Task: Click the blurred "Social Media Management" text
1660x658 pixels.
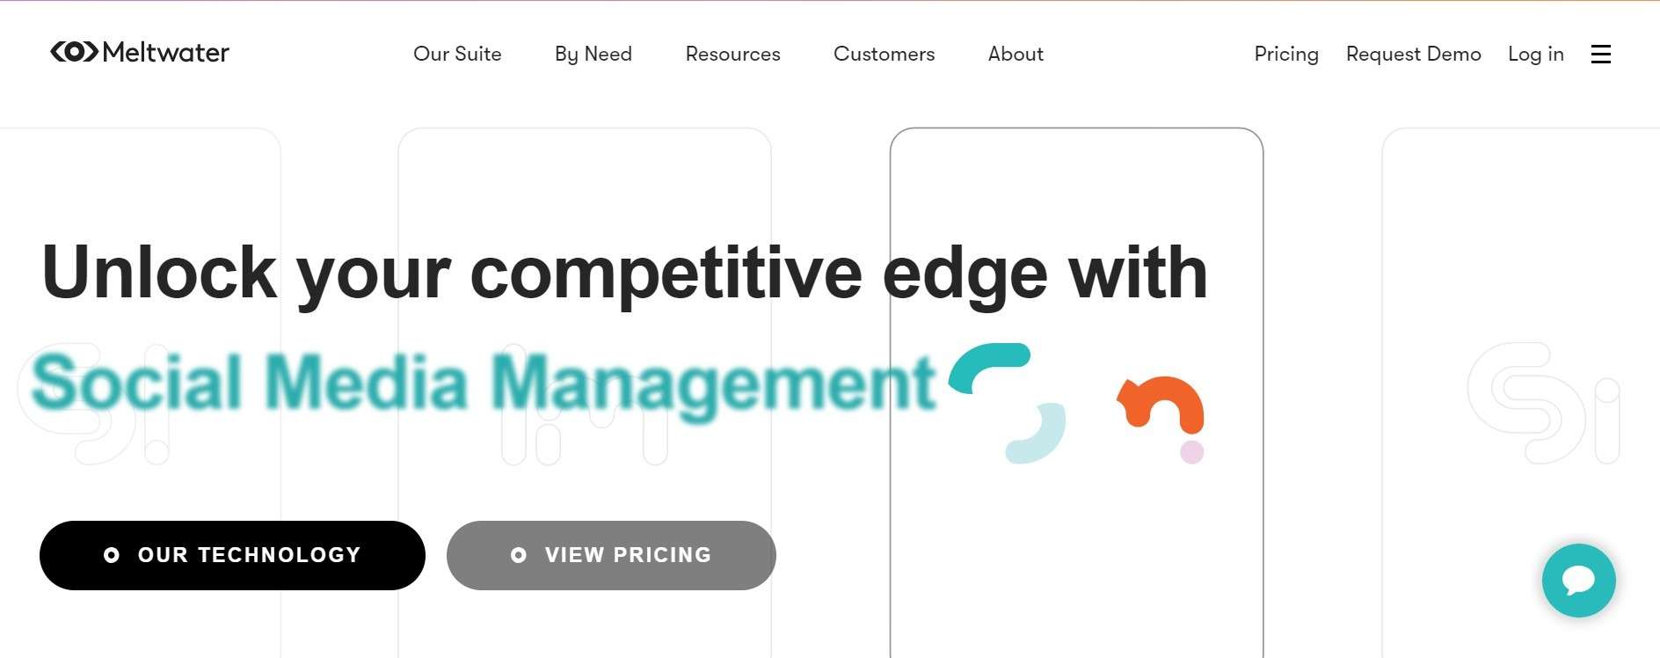Action: point(484,383)
